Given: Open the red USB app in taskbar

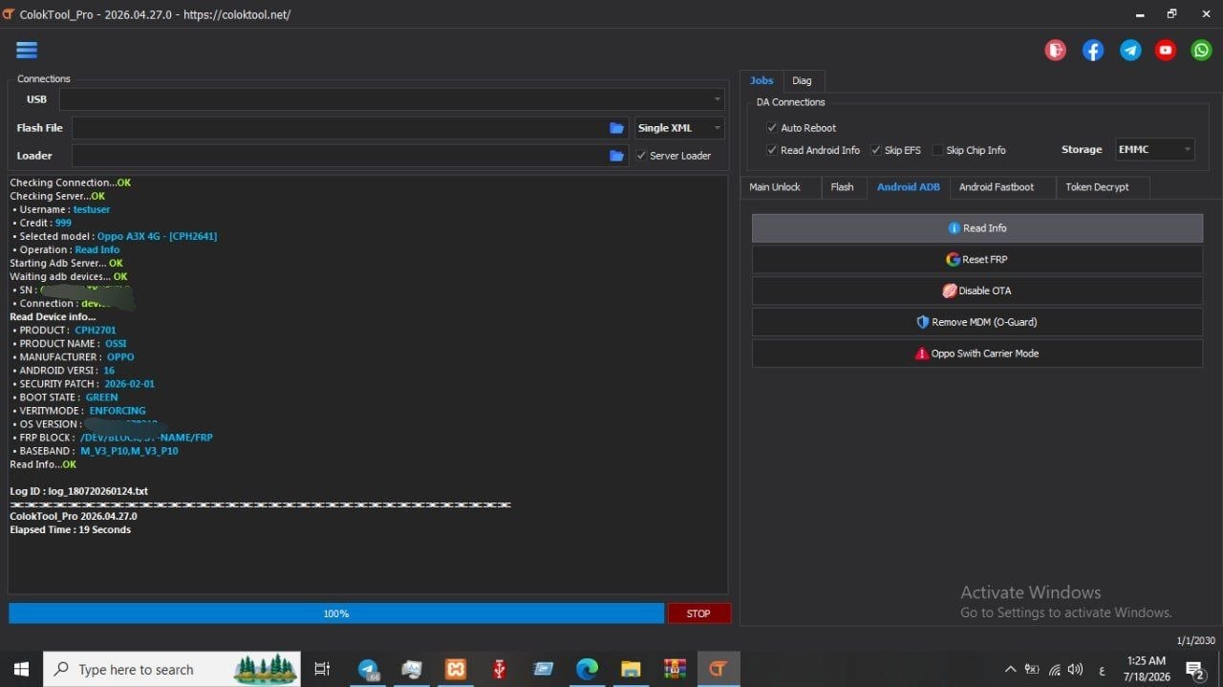Looking at the screenshot, I should pyautogui.click(x=499, y=669).
